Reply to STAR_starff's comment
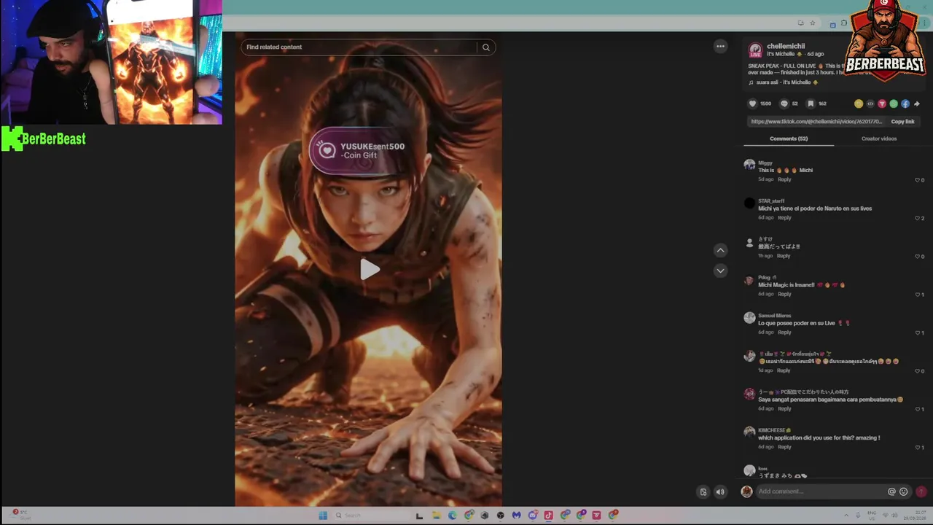The width and height of the screenshot is (933, 525). coord(784,217)
